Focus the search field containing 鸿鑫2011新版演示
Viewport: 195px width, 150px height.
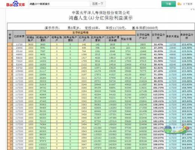[x=59, y=4]
